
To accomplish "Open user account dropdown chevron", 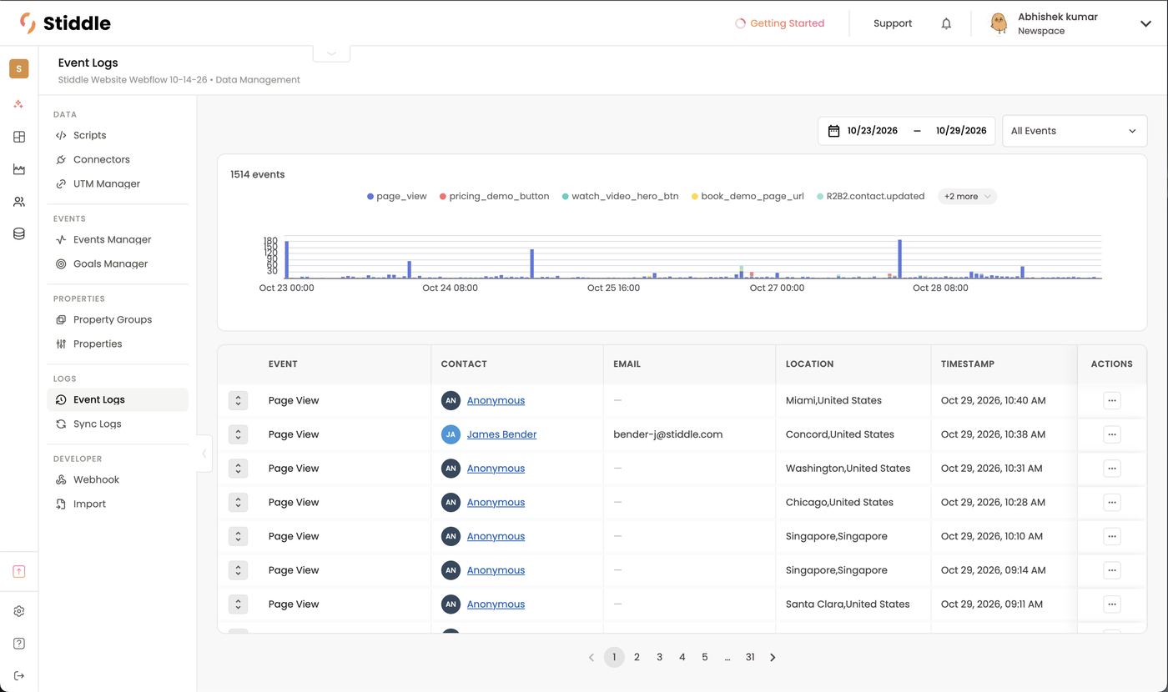I will coord(1145,23).
